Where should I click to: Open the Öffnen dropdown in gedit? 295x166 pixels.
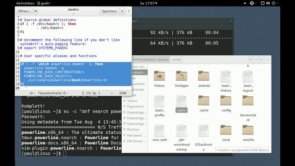[x=24, y=11]
